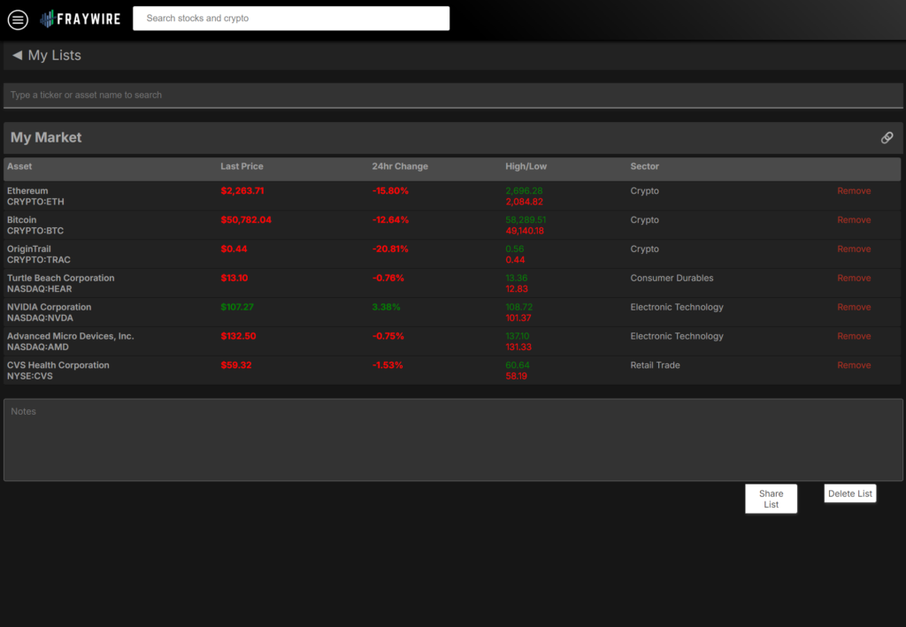Viewport: 906px width, 627px height.
Task: Remove Advanced Micro Devices from the list
Action: click(854, 336)
